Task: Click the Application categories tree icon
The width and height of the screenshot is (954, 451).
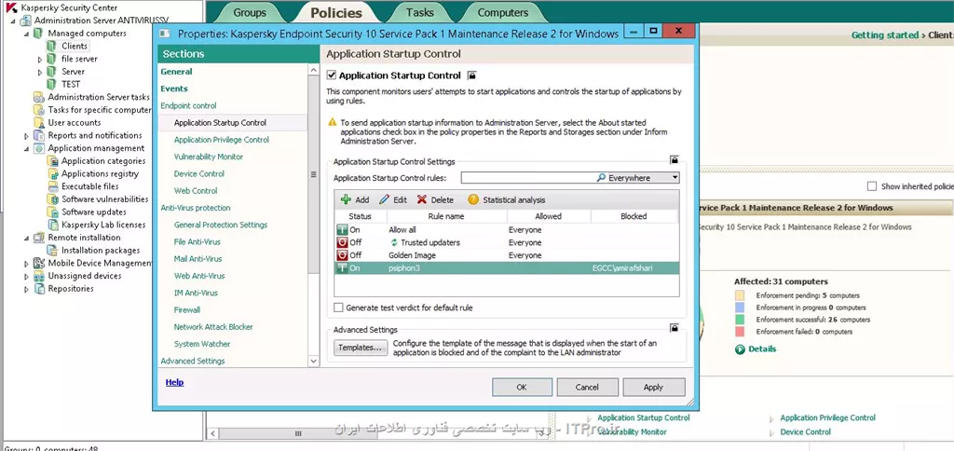Action: click(x=52, y=161)
